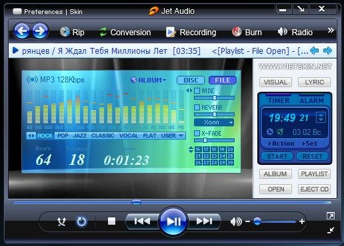The image size is (344, 246).
Task: Select the FLAT equalizer preset
Action: click(x=149, y=136)
